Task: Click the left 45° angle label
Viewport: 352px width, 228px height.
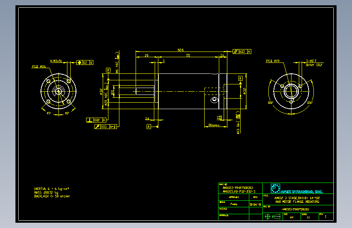Action: pos(49,113)
